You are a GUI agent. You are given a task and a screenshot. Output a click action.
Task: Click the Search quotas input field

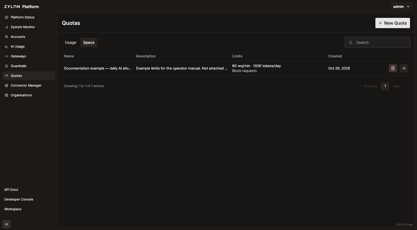[x=378, y=42]
